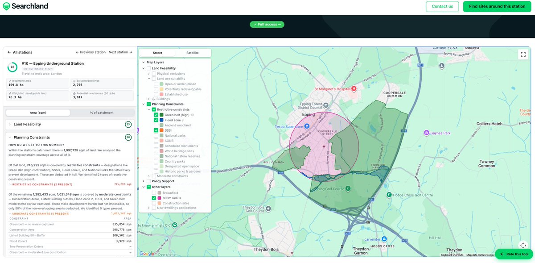This screenshot has height=263, width=535.
Task: Enable the National parks layer
Action: coord(156,136)
